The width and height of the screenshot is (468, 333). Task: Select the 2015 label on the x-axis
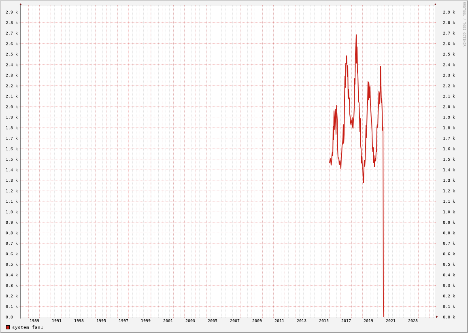(x=324, y=321)
